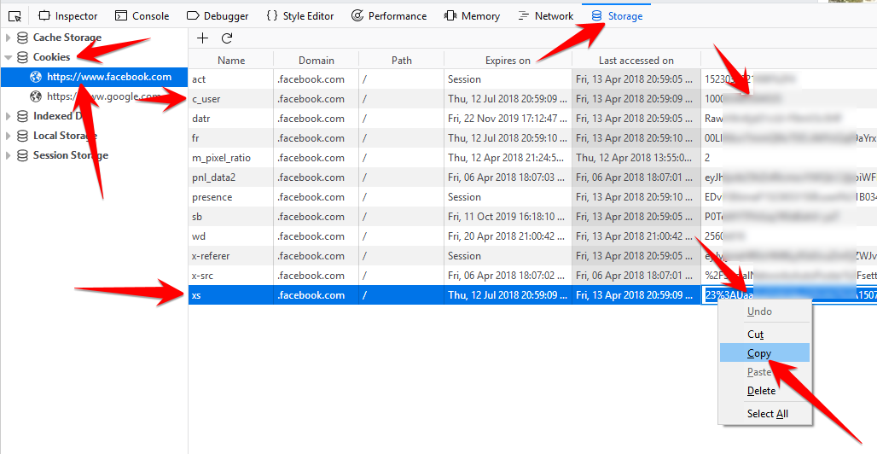Collapse the Cookies tree node
The height and width of the screenshot is (454, 877).
[x=8, y=57]
